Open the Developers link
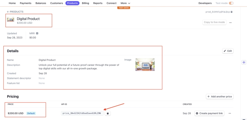The width and height of the screenshot is (247, 120). [x=205, y=3]
